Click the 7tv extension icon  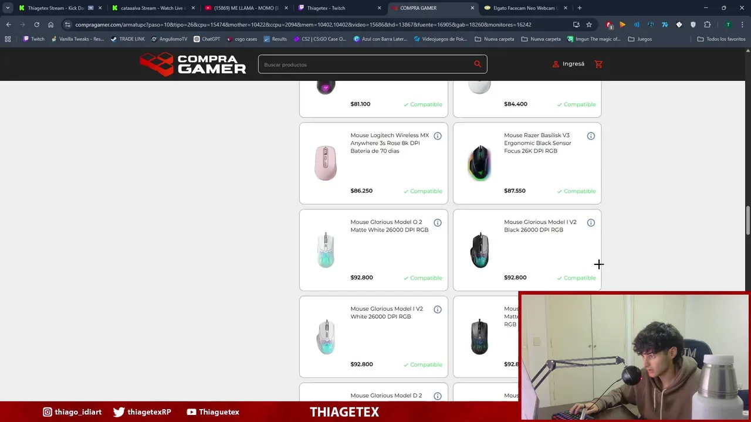click(x=665, y=25)
